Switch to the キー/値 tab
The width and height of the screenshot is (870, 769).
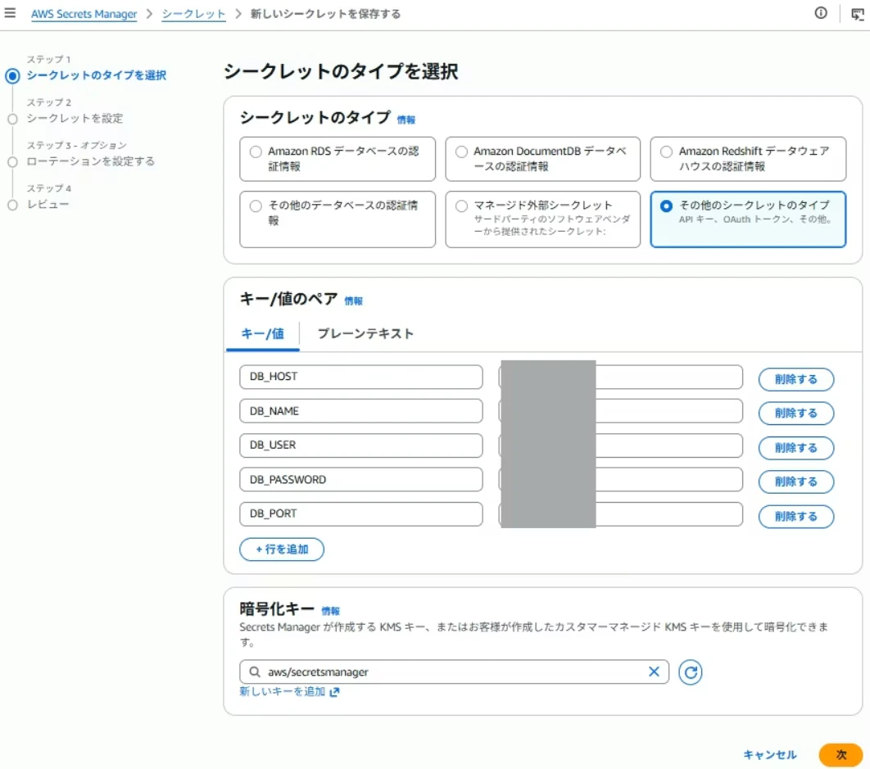tap(262, 334)
